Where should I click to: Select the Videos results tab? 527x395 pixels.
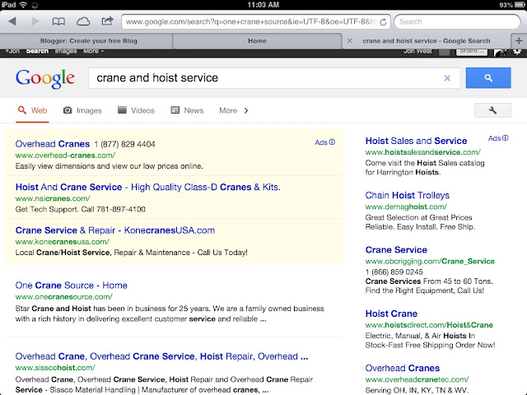136,110
